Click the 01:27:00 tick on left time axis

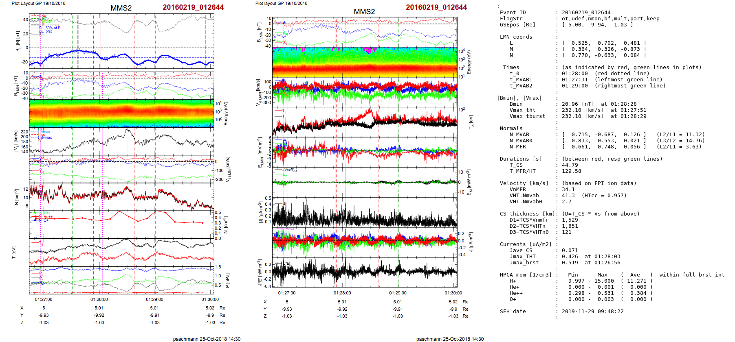click(x=44, y=299)
